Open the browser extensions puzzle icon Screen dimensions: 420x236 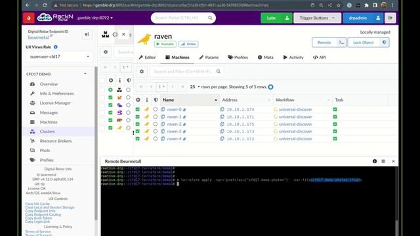tap(366, 5)
